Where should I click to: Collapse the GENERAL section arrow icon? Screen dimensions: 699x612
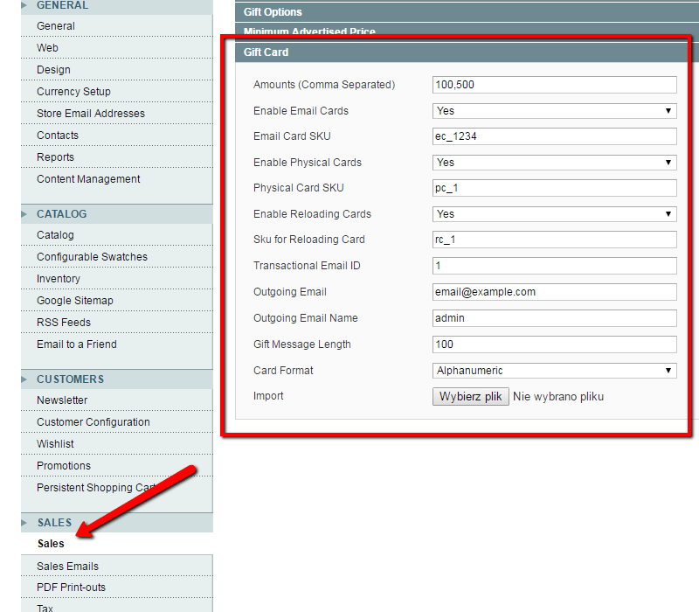tap(24, 5)
